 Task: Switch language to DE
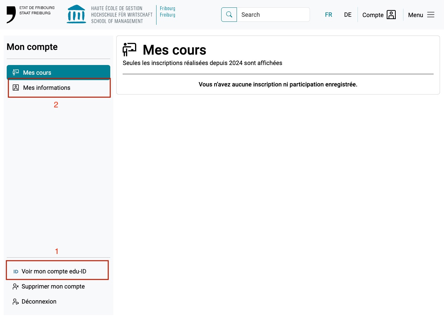click(x=348, y=15)
